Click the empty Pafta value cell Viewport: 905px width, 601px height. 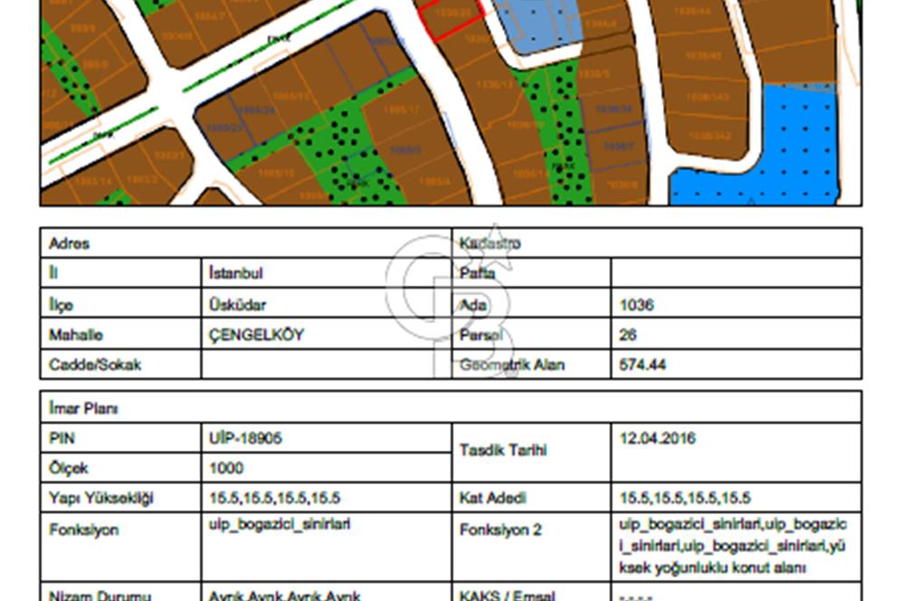click(735, 273)
